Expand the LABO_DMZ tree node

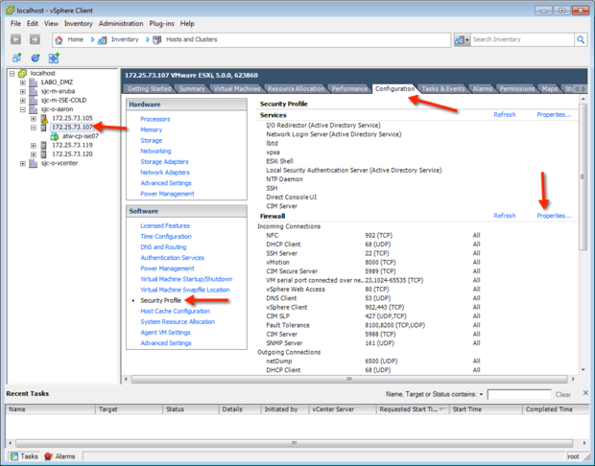pos(23,82)
